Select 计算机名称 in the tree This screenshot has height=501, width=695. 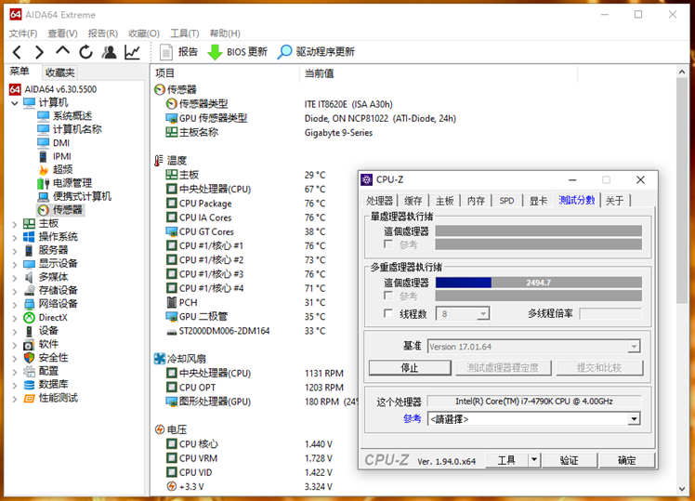pyautogui.click(x=77, y=129)
